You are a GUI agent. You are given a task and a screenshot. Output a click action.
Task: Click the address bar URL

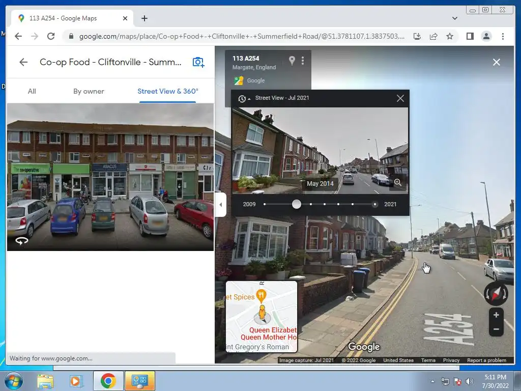pos(242,36)
